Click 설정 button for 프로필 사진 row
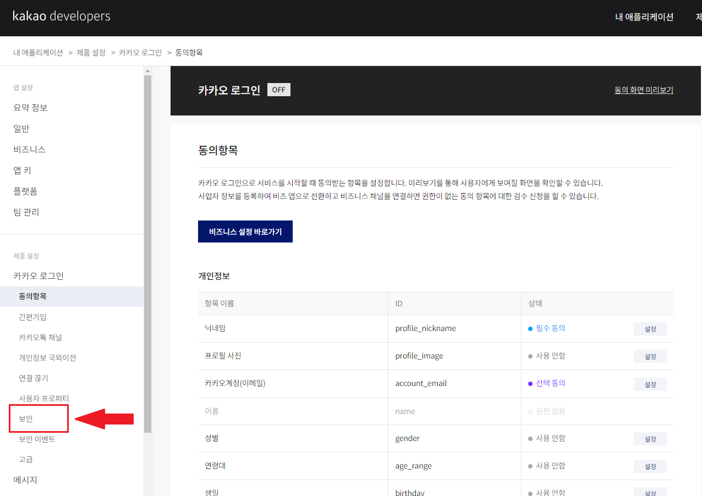 pyautogui.click(x=650, y=356)
